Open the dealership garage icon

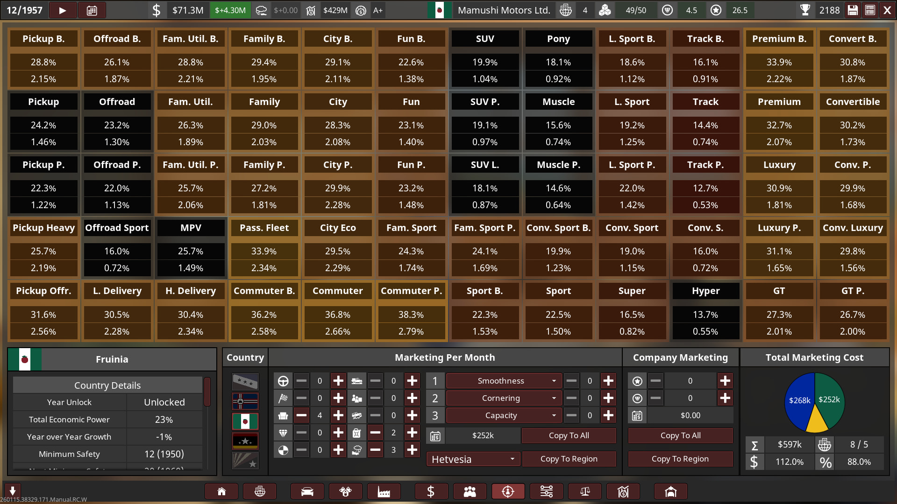tap(670, 491)
